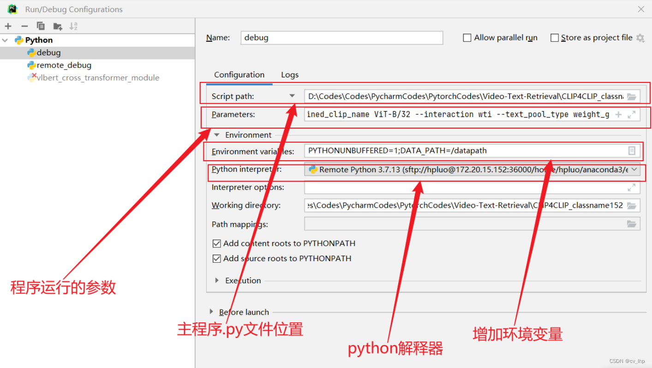This screenshot has height=368, width=652.
Task: Browse for script path folder
Action: 631,96
